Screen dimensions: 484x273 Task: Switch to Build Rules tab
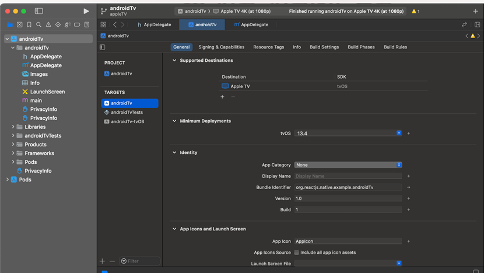coord(395,47)
